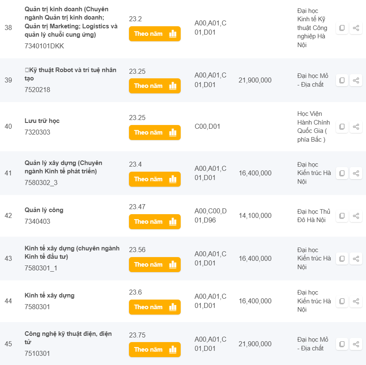Share the Công nghệ kỹ thuật điện row

(356, 344)
